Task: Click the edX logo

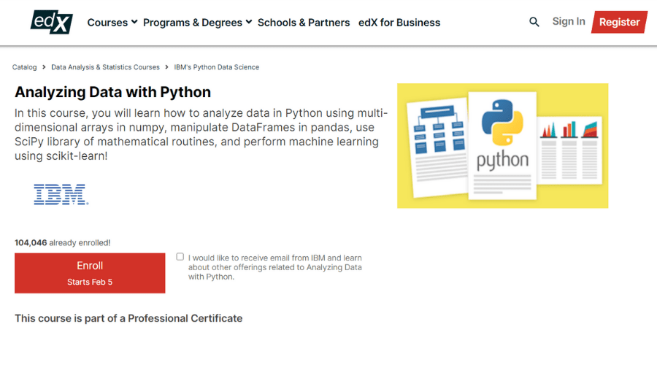Action: [x=52, y=22]
